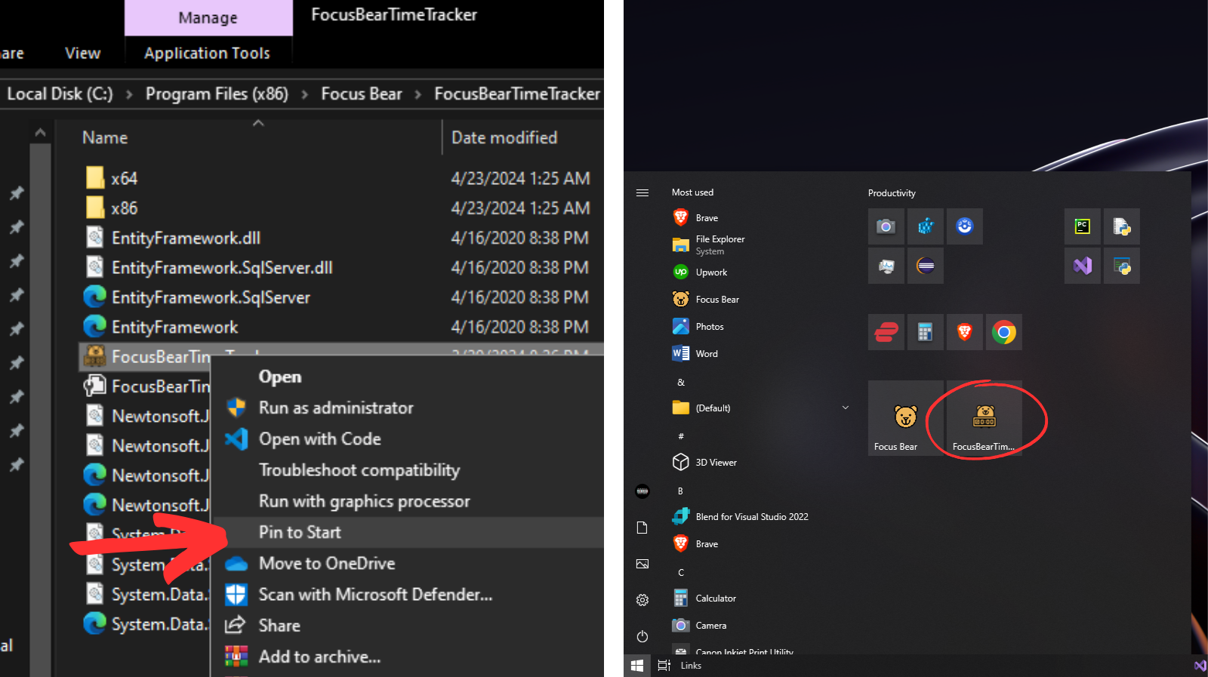Navigate to Focus Bear breadcrumb
The width and height of the screenshot is (1208, 677).
362,94
